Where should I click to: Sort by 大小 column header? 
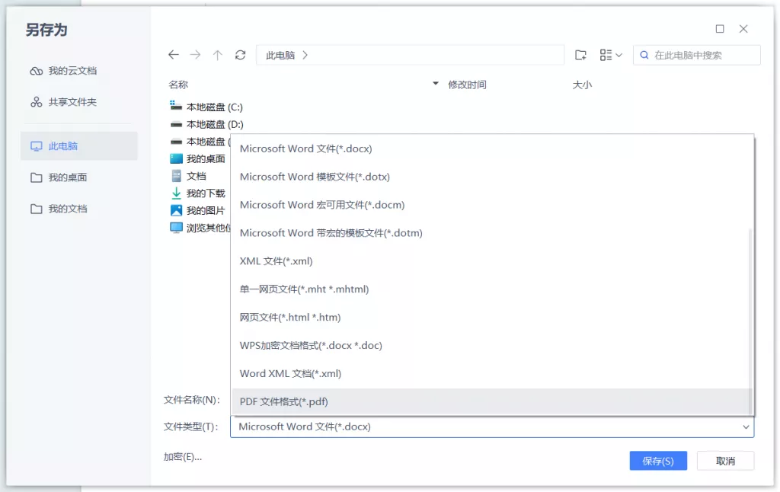pyautogui.click(x=582, y=85)
